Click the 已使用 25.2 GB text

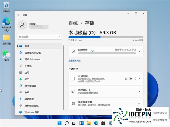[75, 40]
